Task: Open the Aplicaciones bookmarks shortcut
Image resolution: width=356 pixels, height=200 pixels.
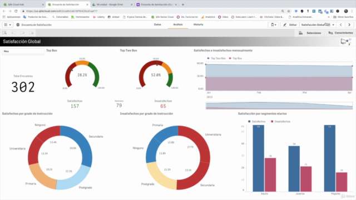Action: click(x=11, y=17)
